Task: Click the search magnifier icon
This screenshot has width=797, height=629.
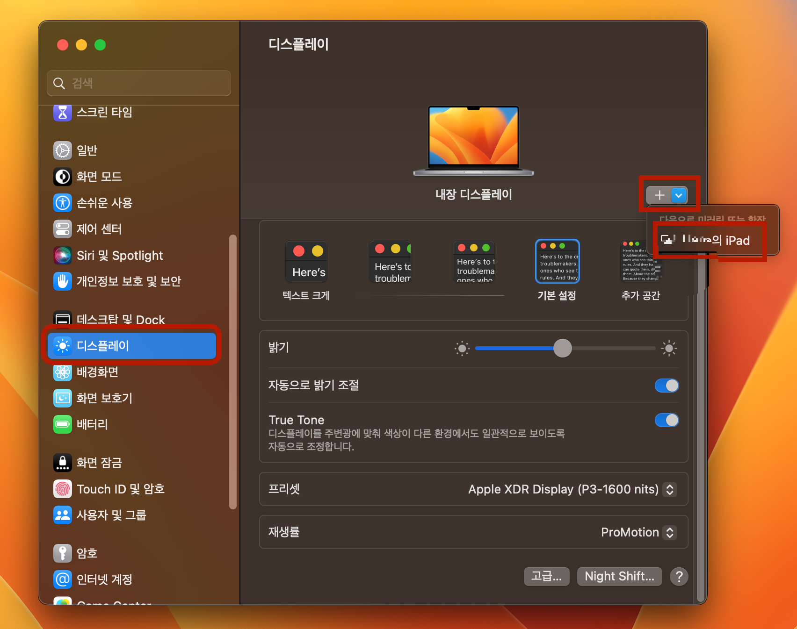Action: [59, 83]
